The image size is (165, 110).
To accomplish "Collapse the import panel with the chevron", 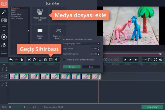I will [29, 31].
